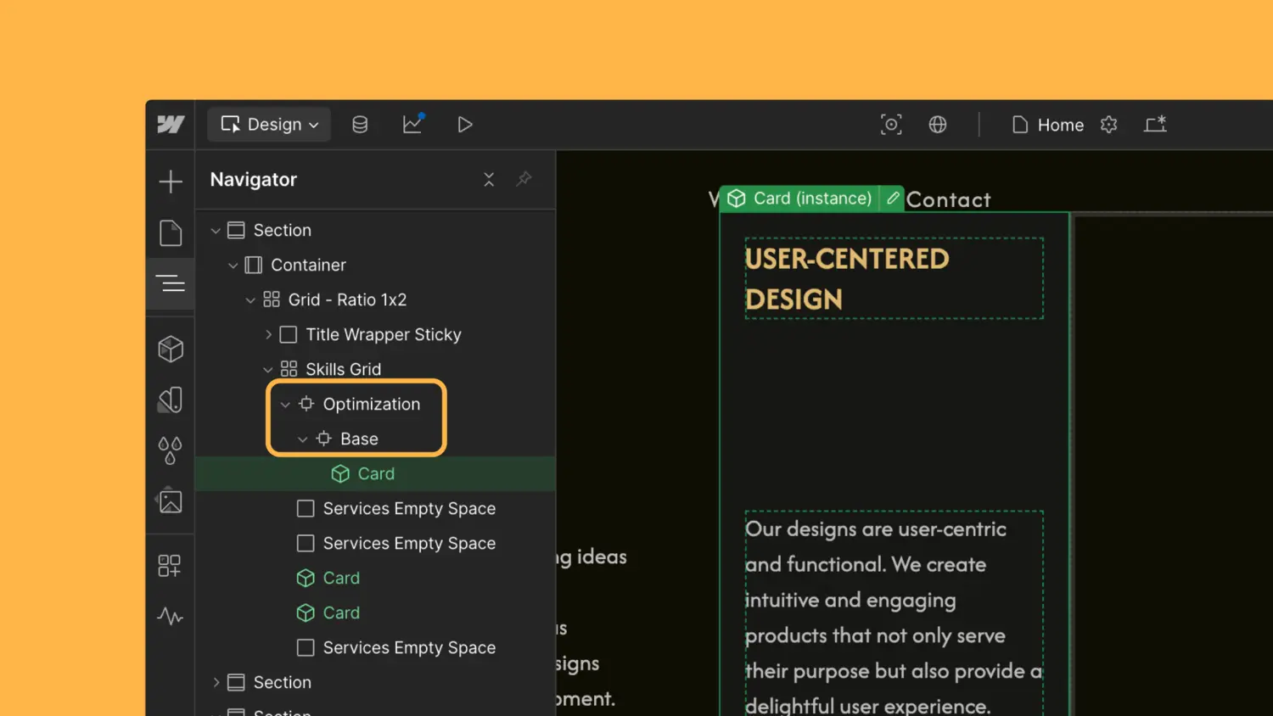Click the Contact nav link on canvas
Image resolution: width=1273 pixels, height=716 pixels.
click(x=949, y=200)
